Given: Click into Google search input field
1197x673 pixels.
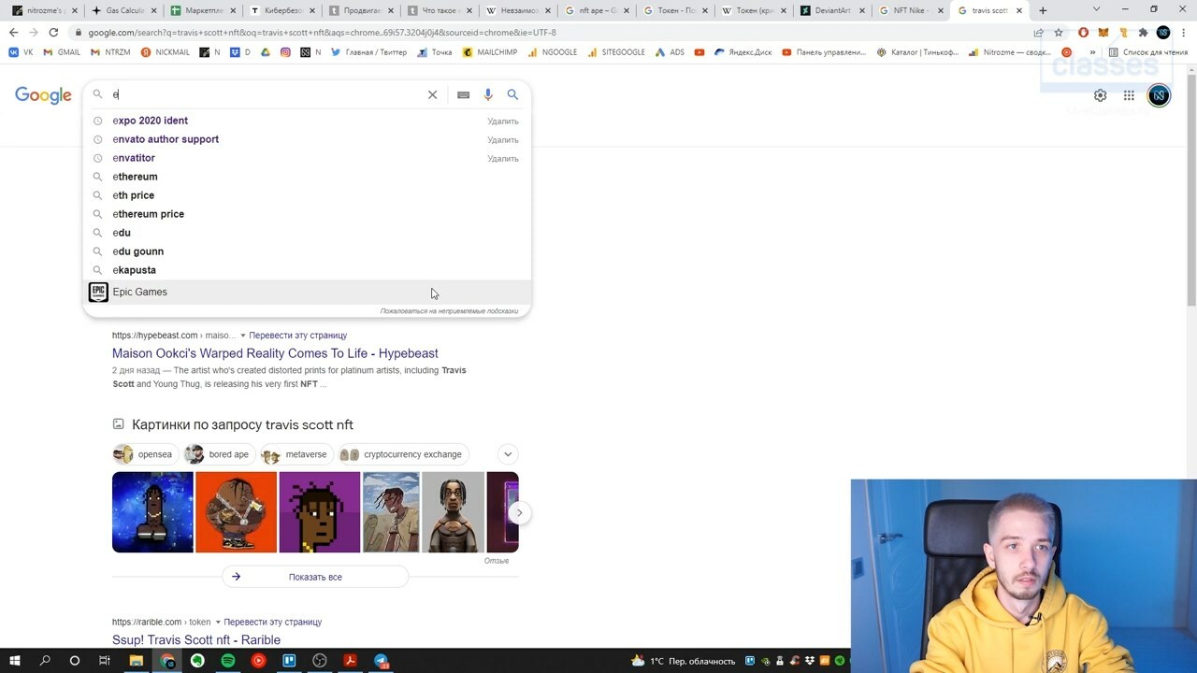Looking at the screenshot, I should [267, 94].
